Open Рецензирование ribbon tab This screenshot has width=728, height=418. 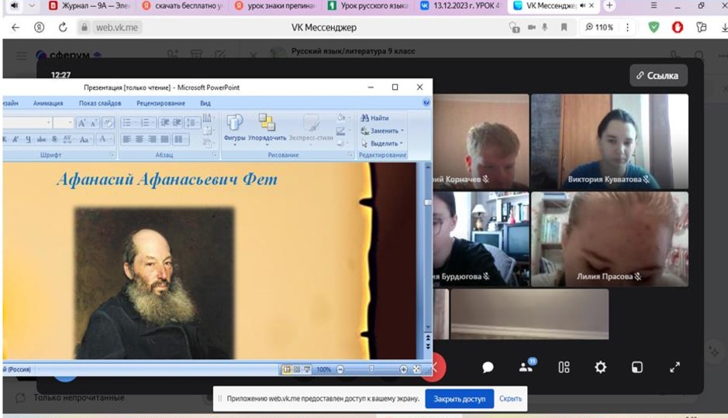160,104
